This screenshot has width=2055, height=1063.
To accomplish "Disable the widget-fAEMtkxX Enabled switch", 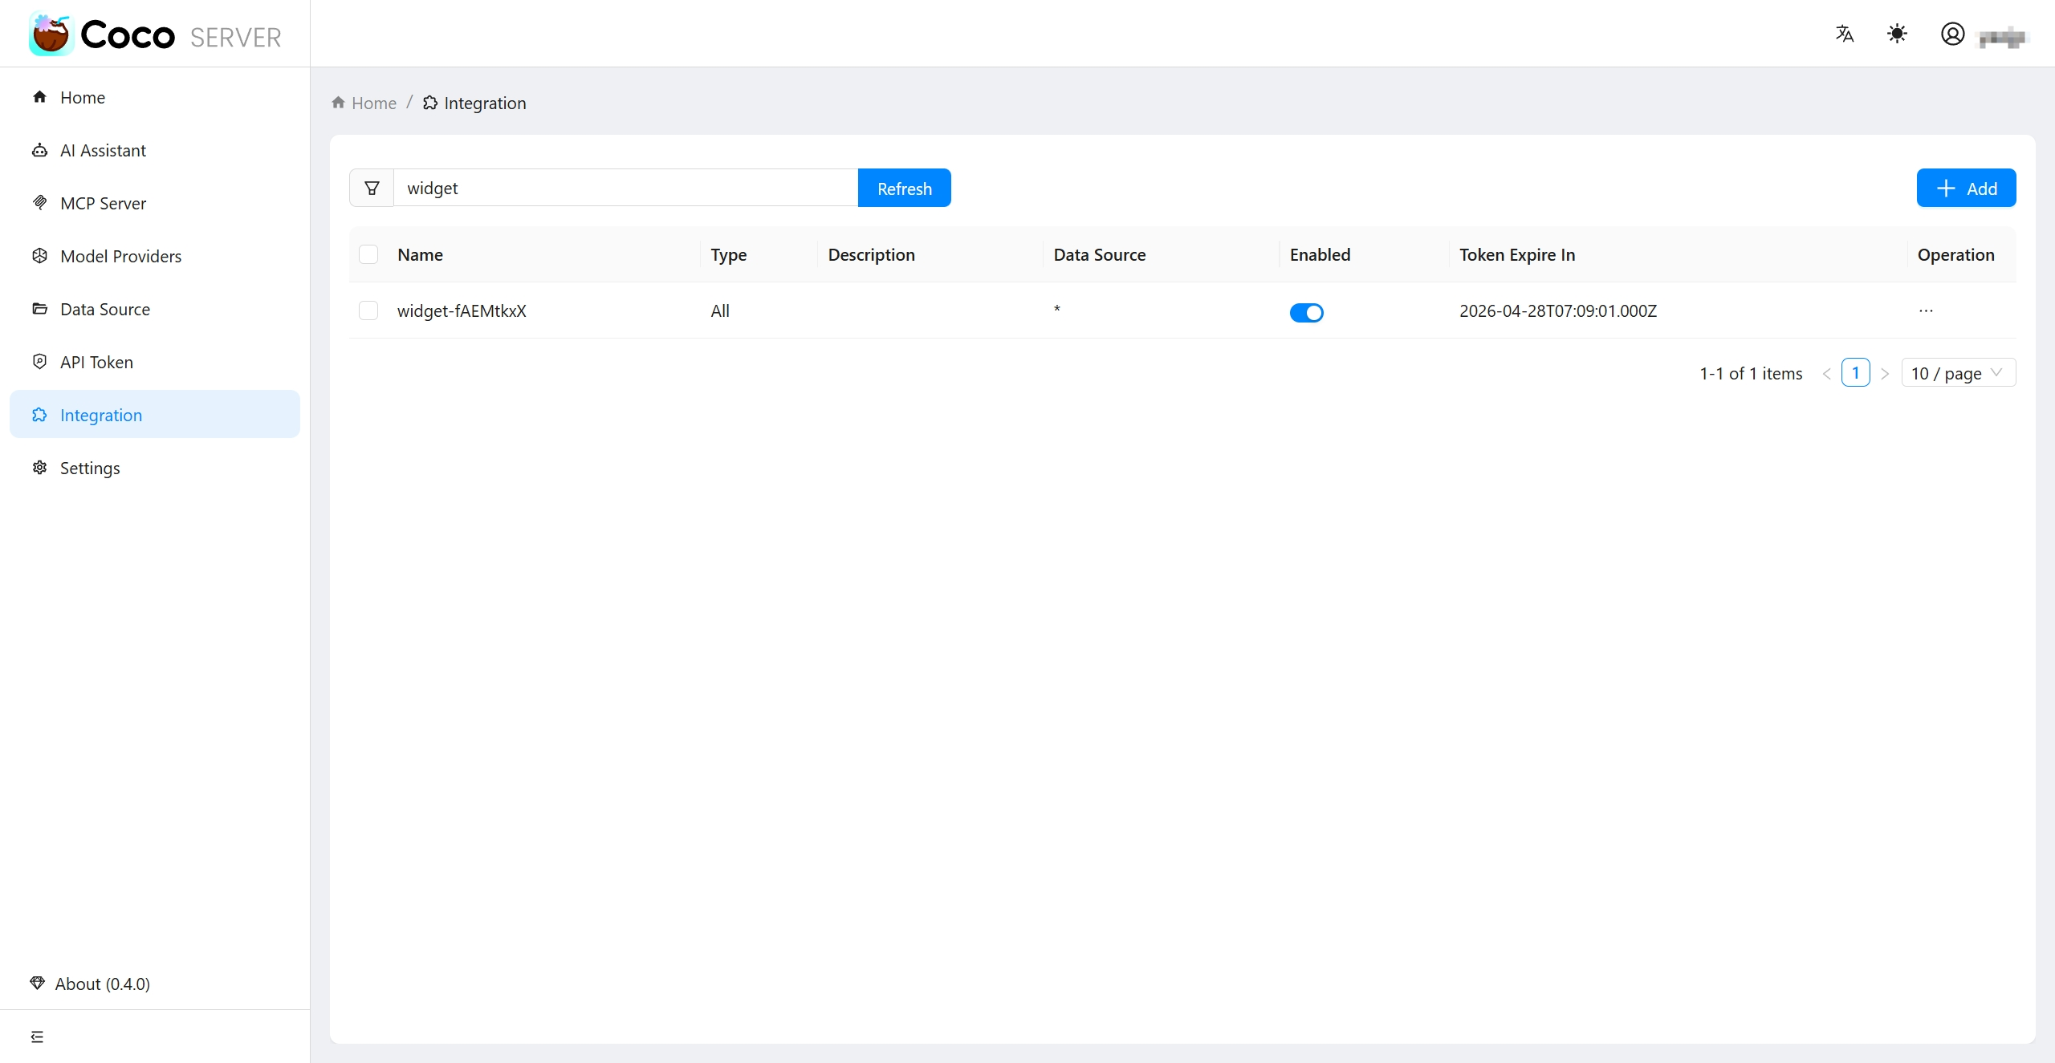I will coord(1306,312).
